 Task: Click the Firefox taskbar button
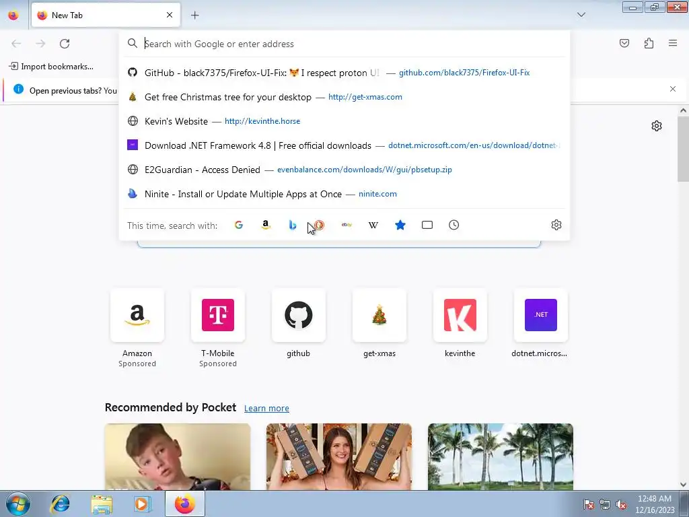click(x=184, y=504)
